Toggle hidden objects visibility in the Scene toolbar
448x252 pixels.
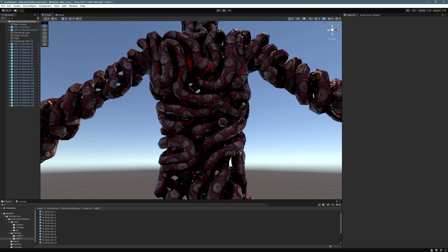tap(324, 19)
